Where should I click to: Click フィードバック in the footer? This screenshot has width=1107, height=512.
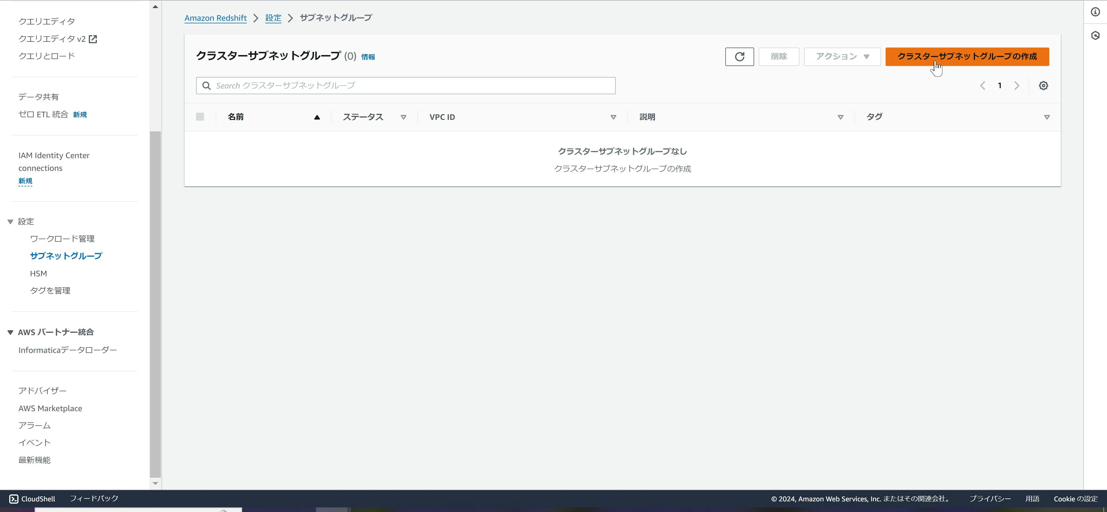tap(94, 498)
